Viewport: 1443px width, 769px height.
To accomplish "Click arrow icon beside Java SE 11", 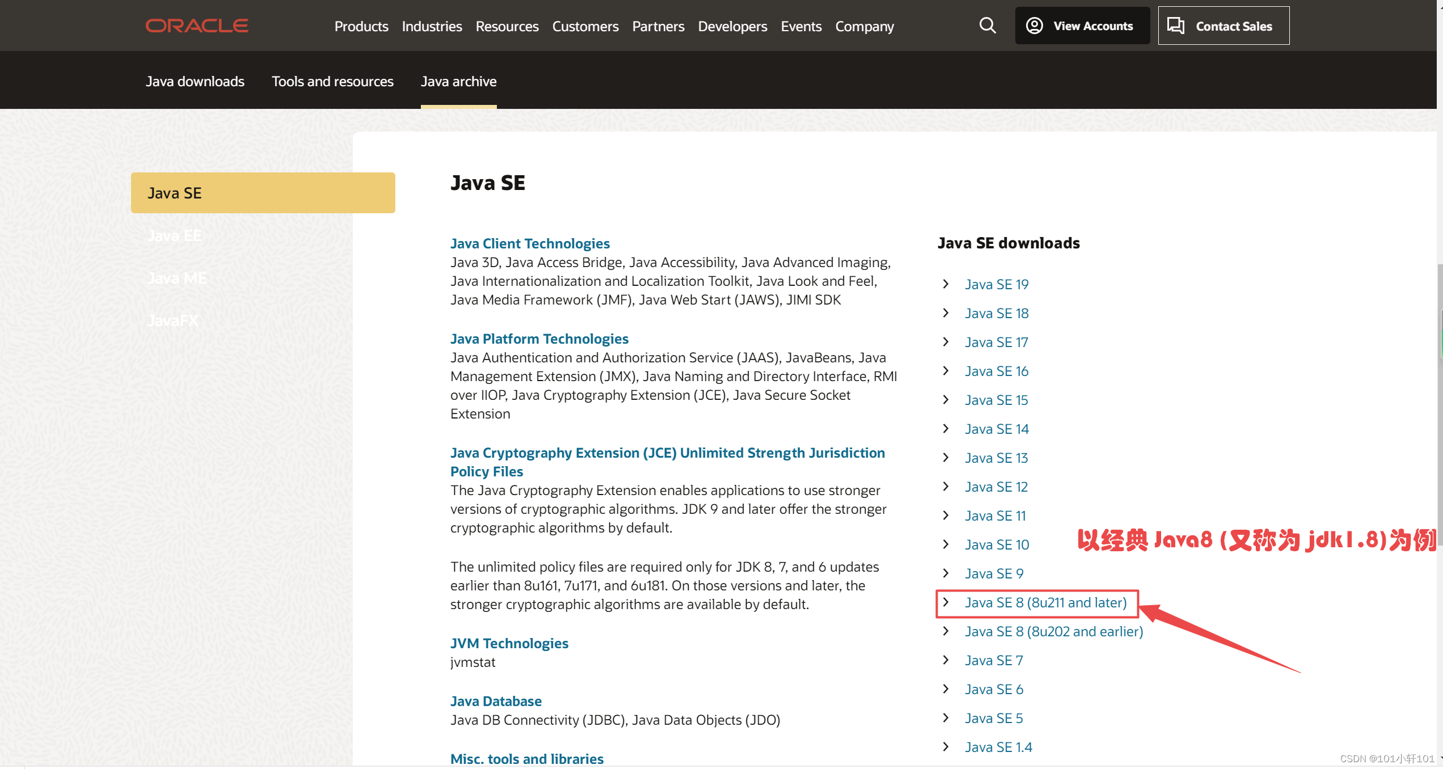I will (x=946, y=516).
